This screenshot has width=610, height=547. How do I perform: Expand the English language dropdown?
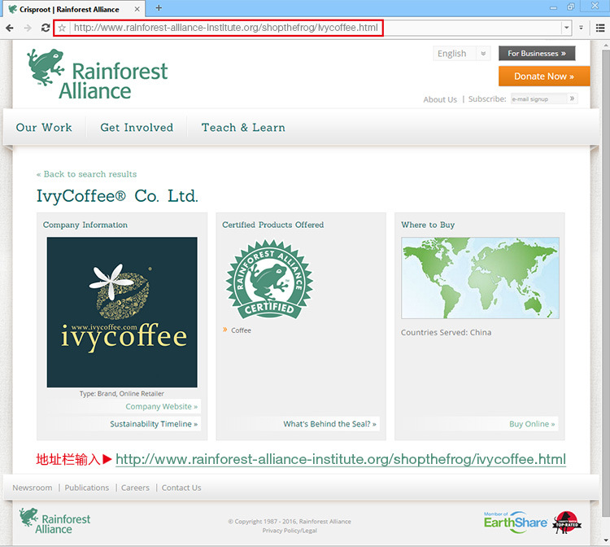[461, 54]
